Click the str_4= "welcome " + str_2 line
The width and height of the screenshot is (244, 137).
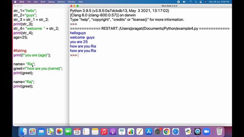pos(36,29)
